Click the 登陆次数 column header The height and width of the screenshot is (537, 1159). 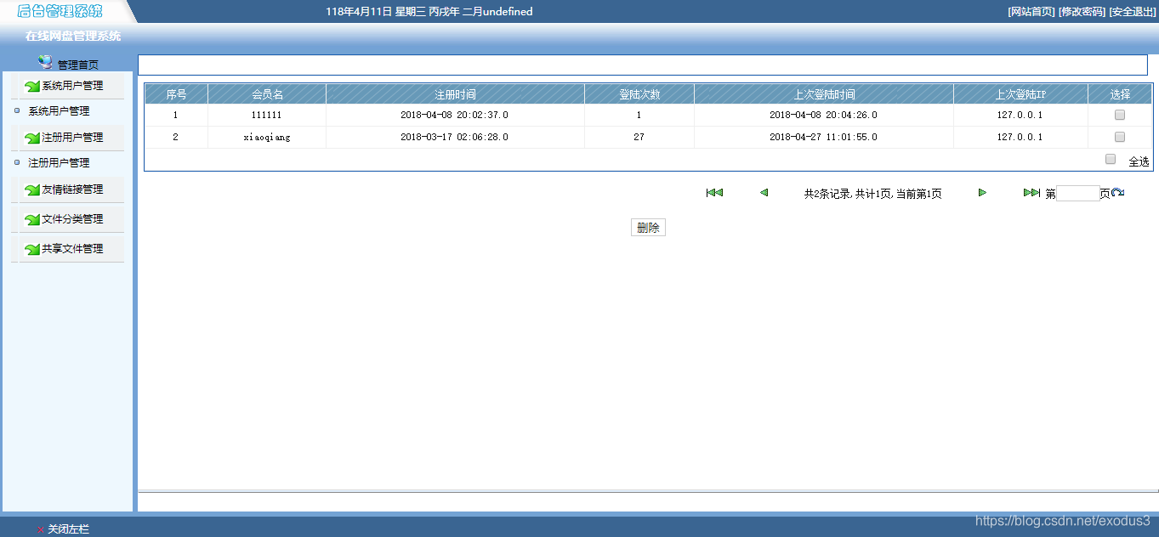click(x=639, y=94)
